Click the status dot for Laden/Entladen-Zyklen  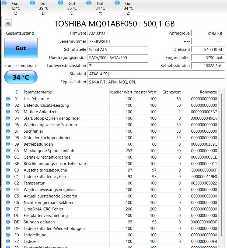8,176
